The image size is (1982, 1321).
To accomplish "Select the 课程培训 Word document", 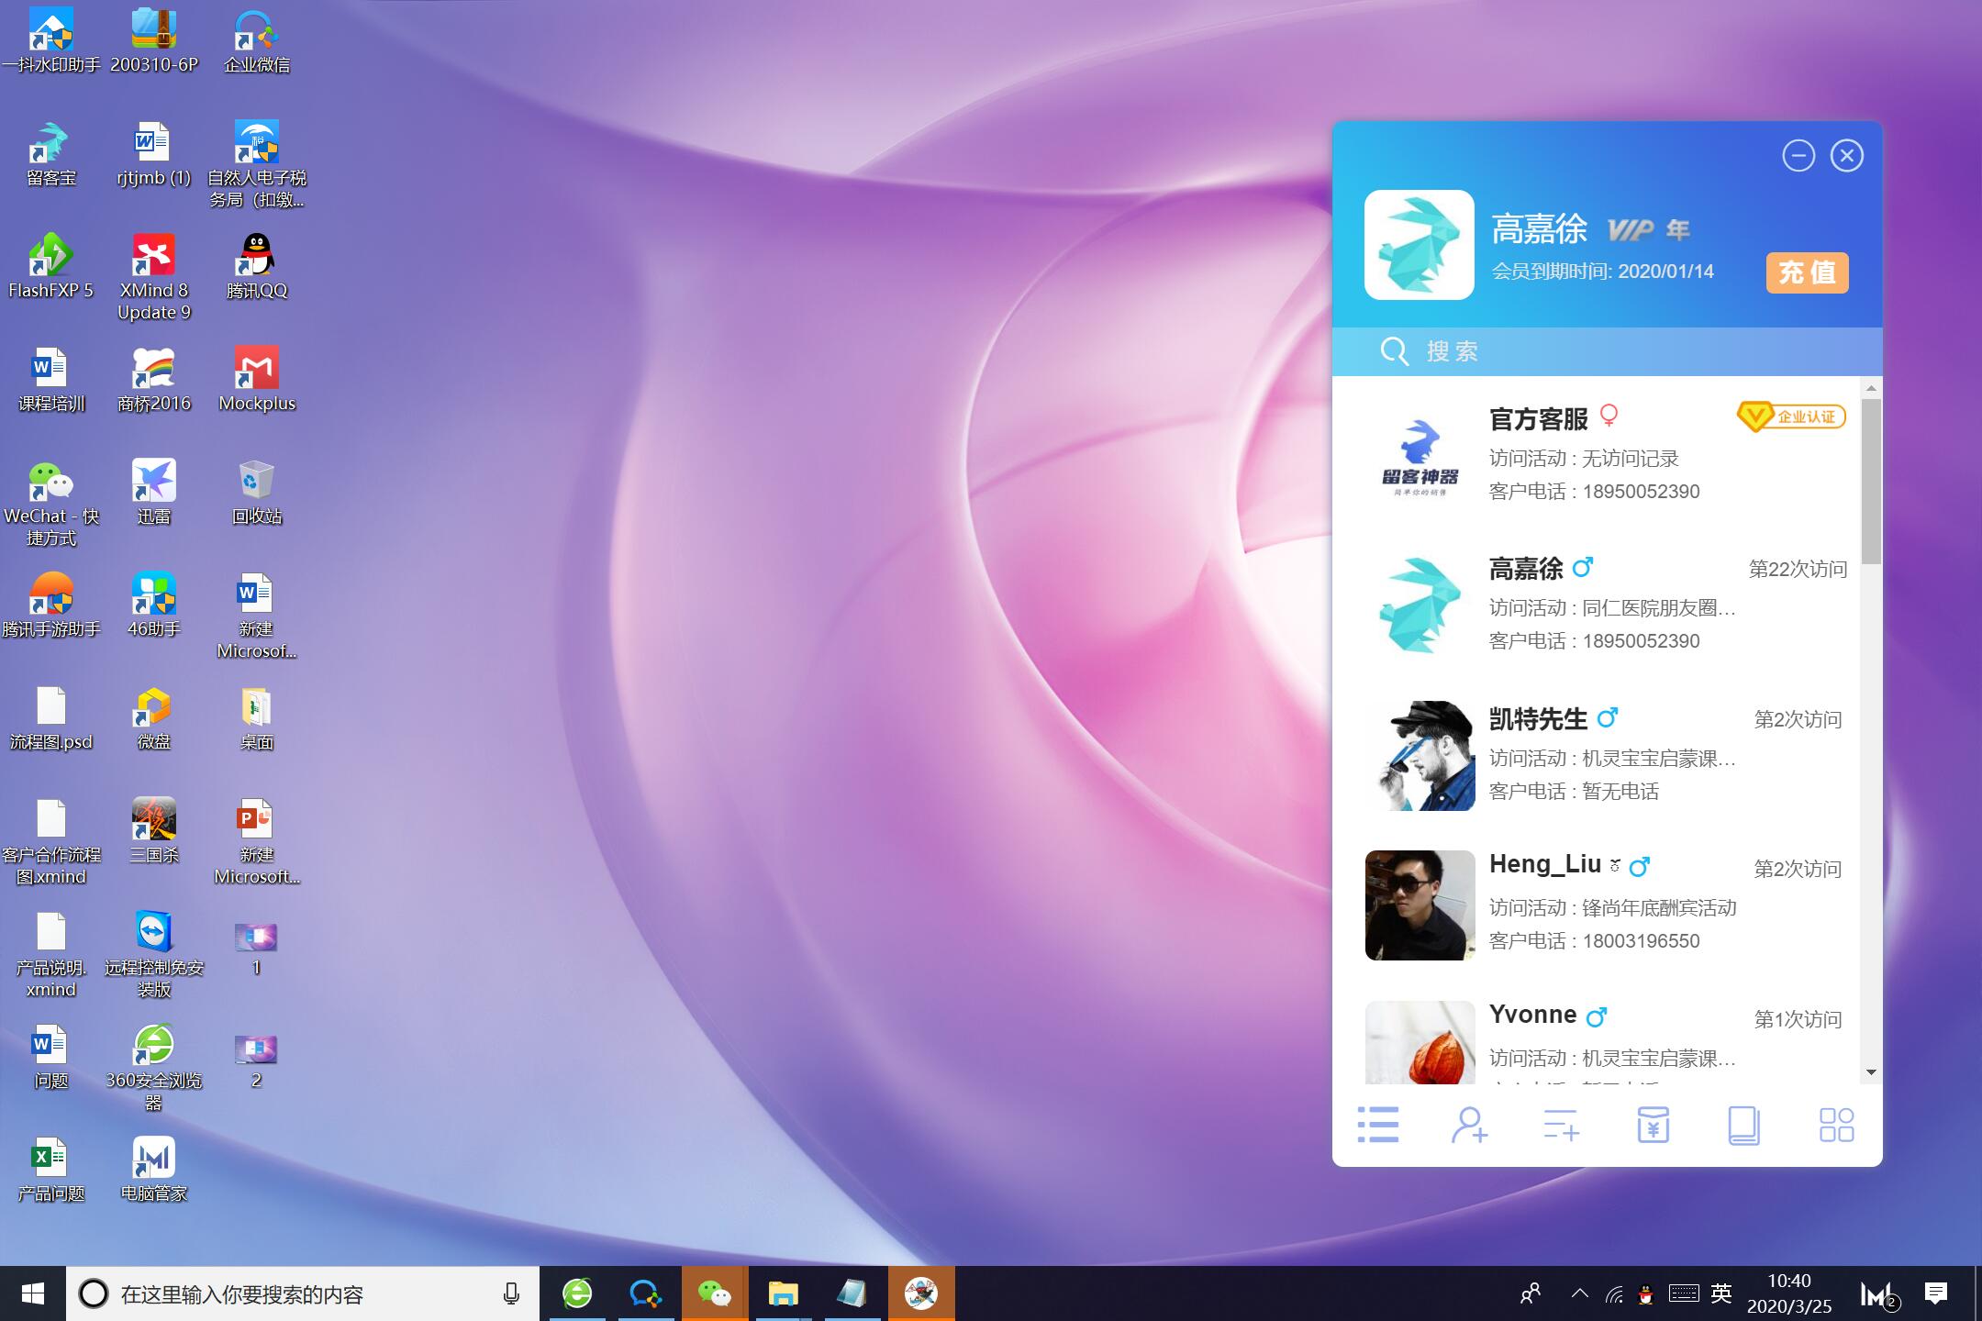I will pyautogui.click(x=51, y=380).
